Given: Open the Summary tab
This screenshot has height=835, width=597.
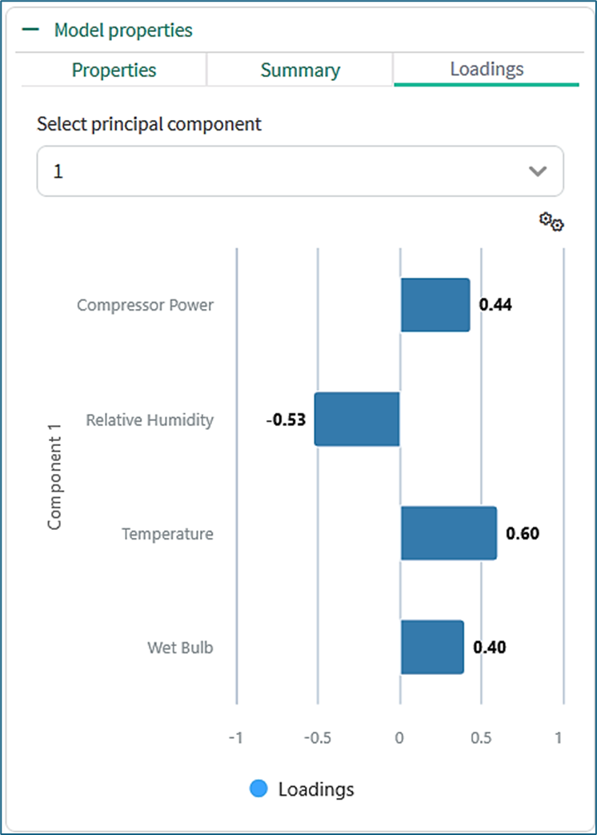Looking at the screenshot, I should (x=300, y=70).
